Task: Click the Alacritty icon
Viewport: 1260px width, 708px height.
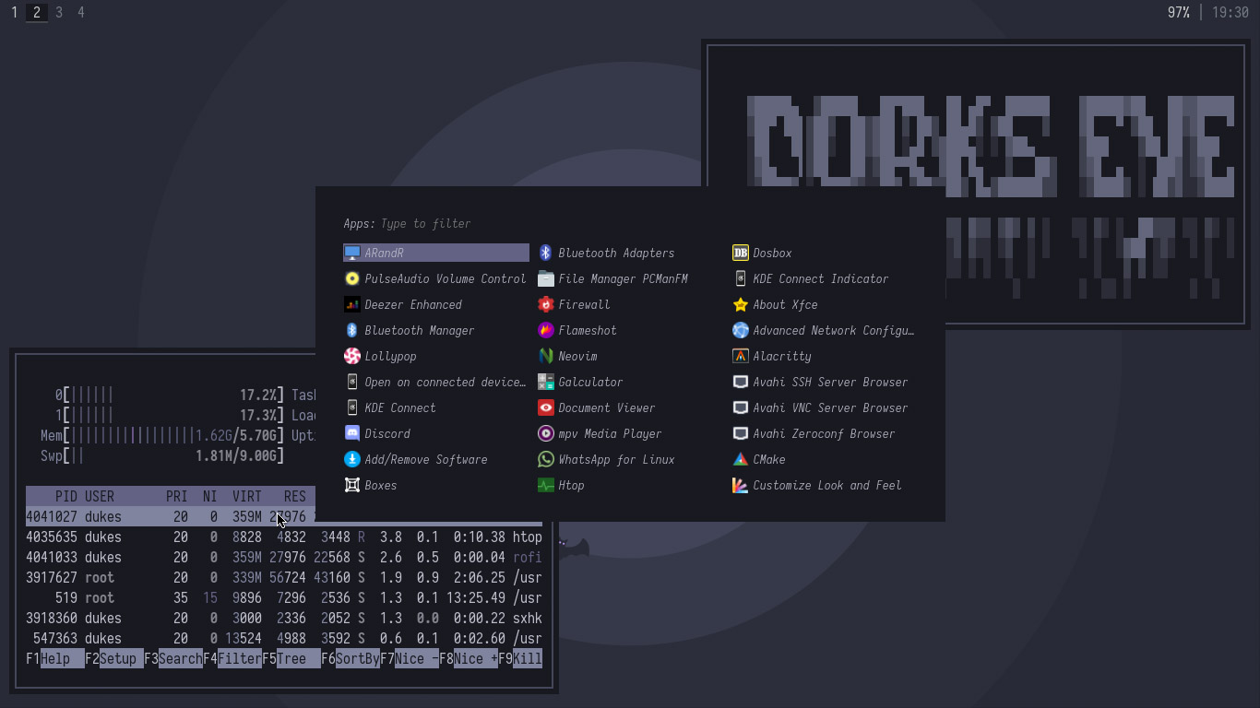Action: coord(740,356)
